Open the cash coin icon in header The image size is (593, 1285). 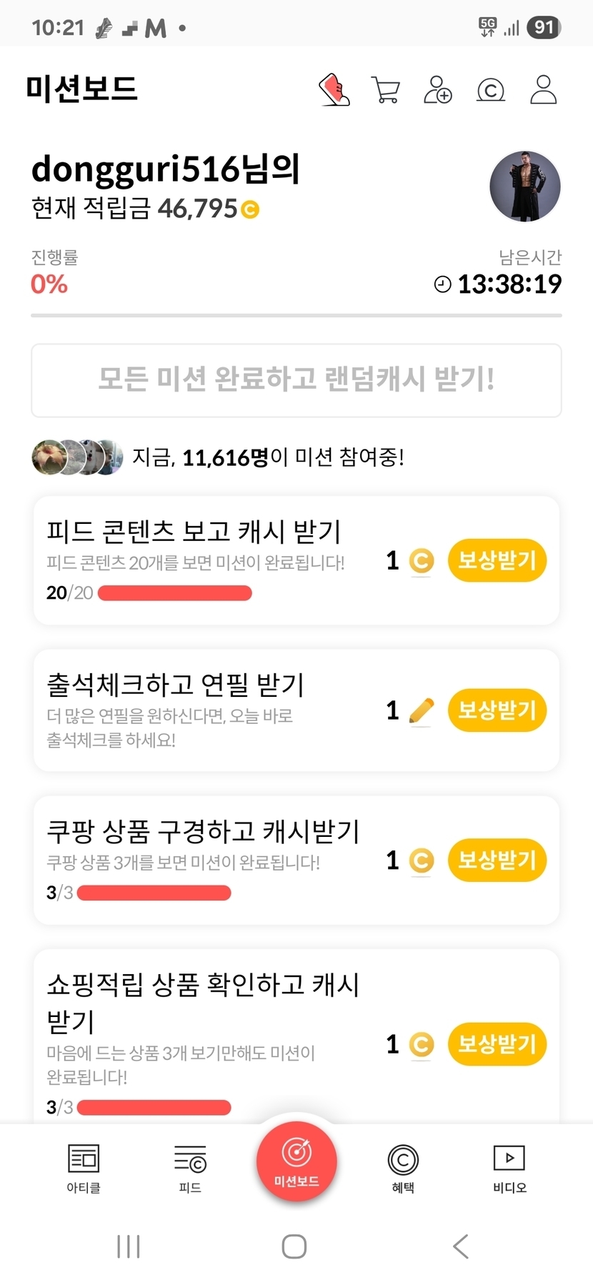(490, 90)
